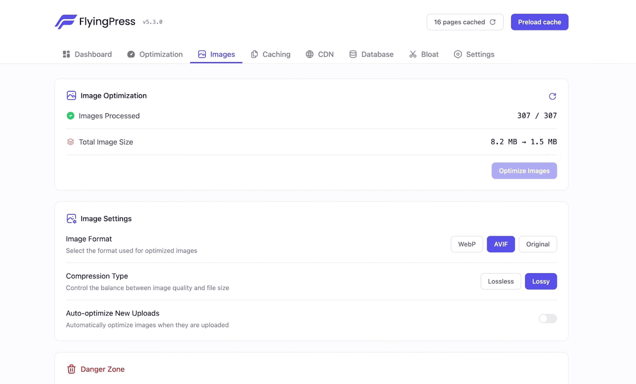The height and width of the screenshot is (384, 636).
Task: Click the FlyingPress logo icon
Action: (x=65, y=22)
